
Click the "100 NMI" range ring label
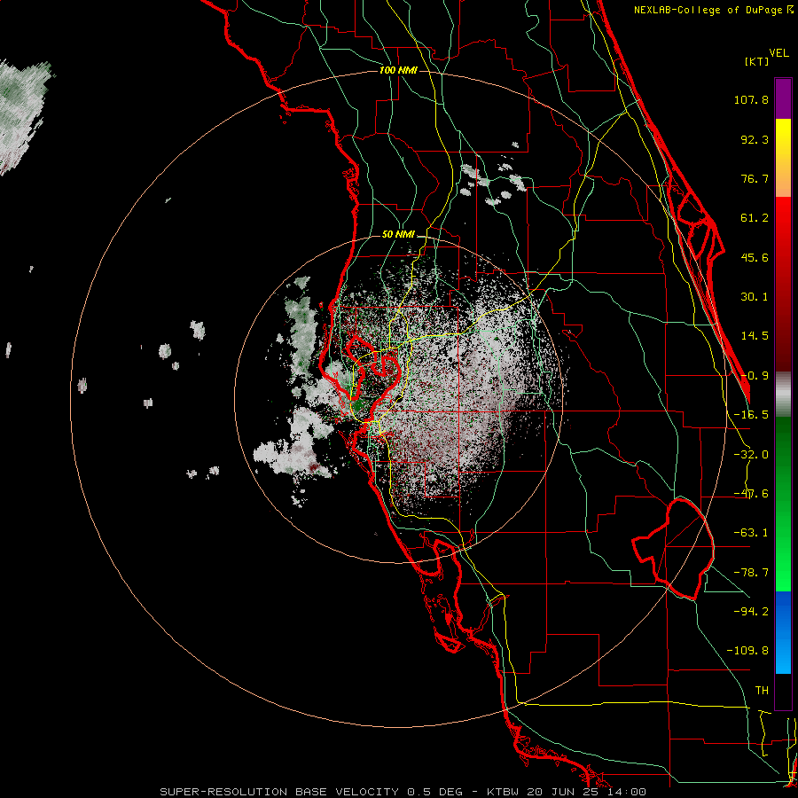point(398,70)
